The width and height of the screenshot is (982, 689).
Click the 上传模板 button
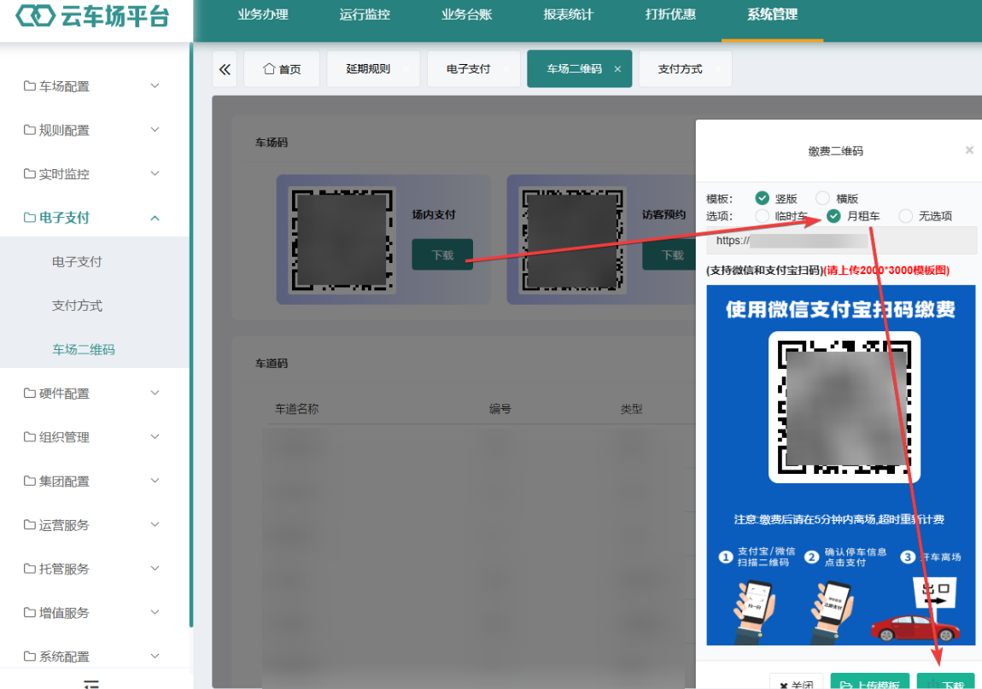click(870, 683)
